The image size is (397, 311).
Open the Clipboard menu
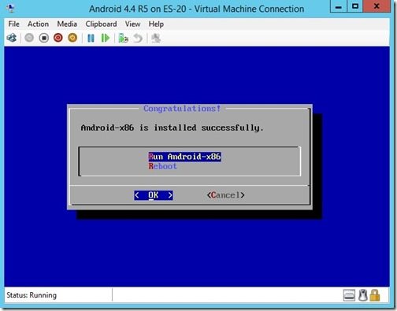tap(101, 24)
